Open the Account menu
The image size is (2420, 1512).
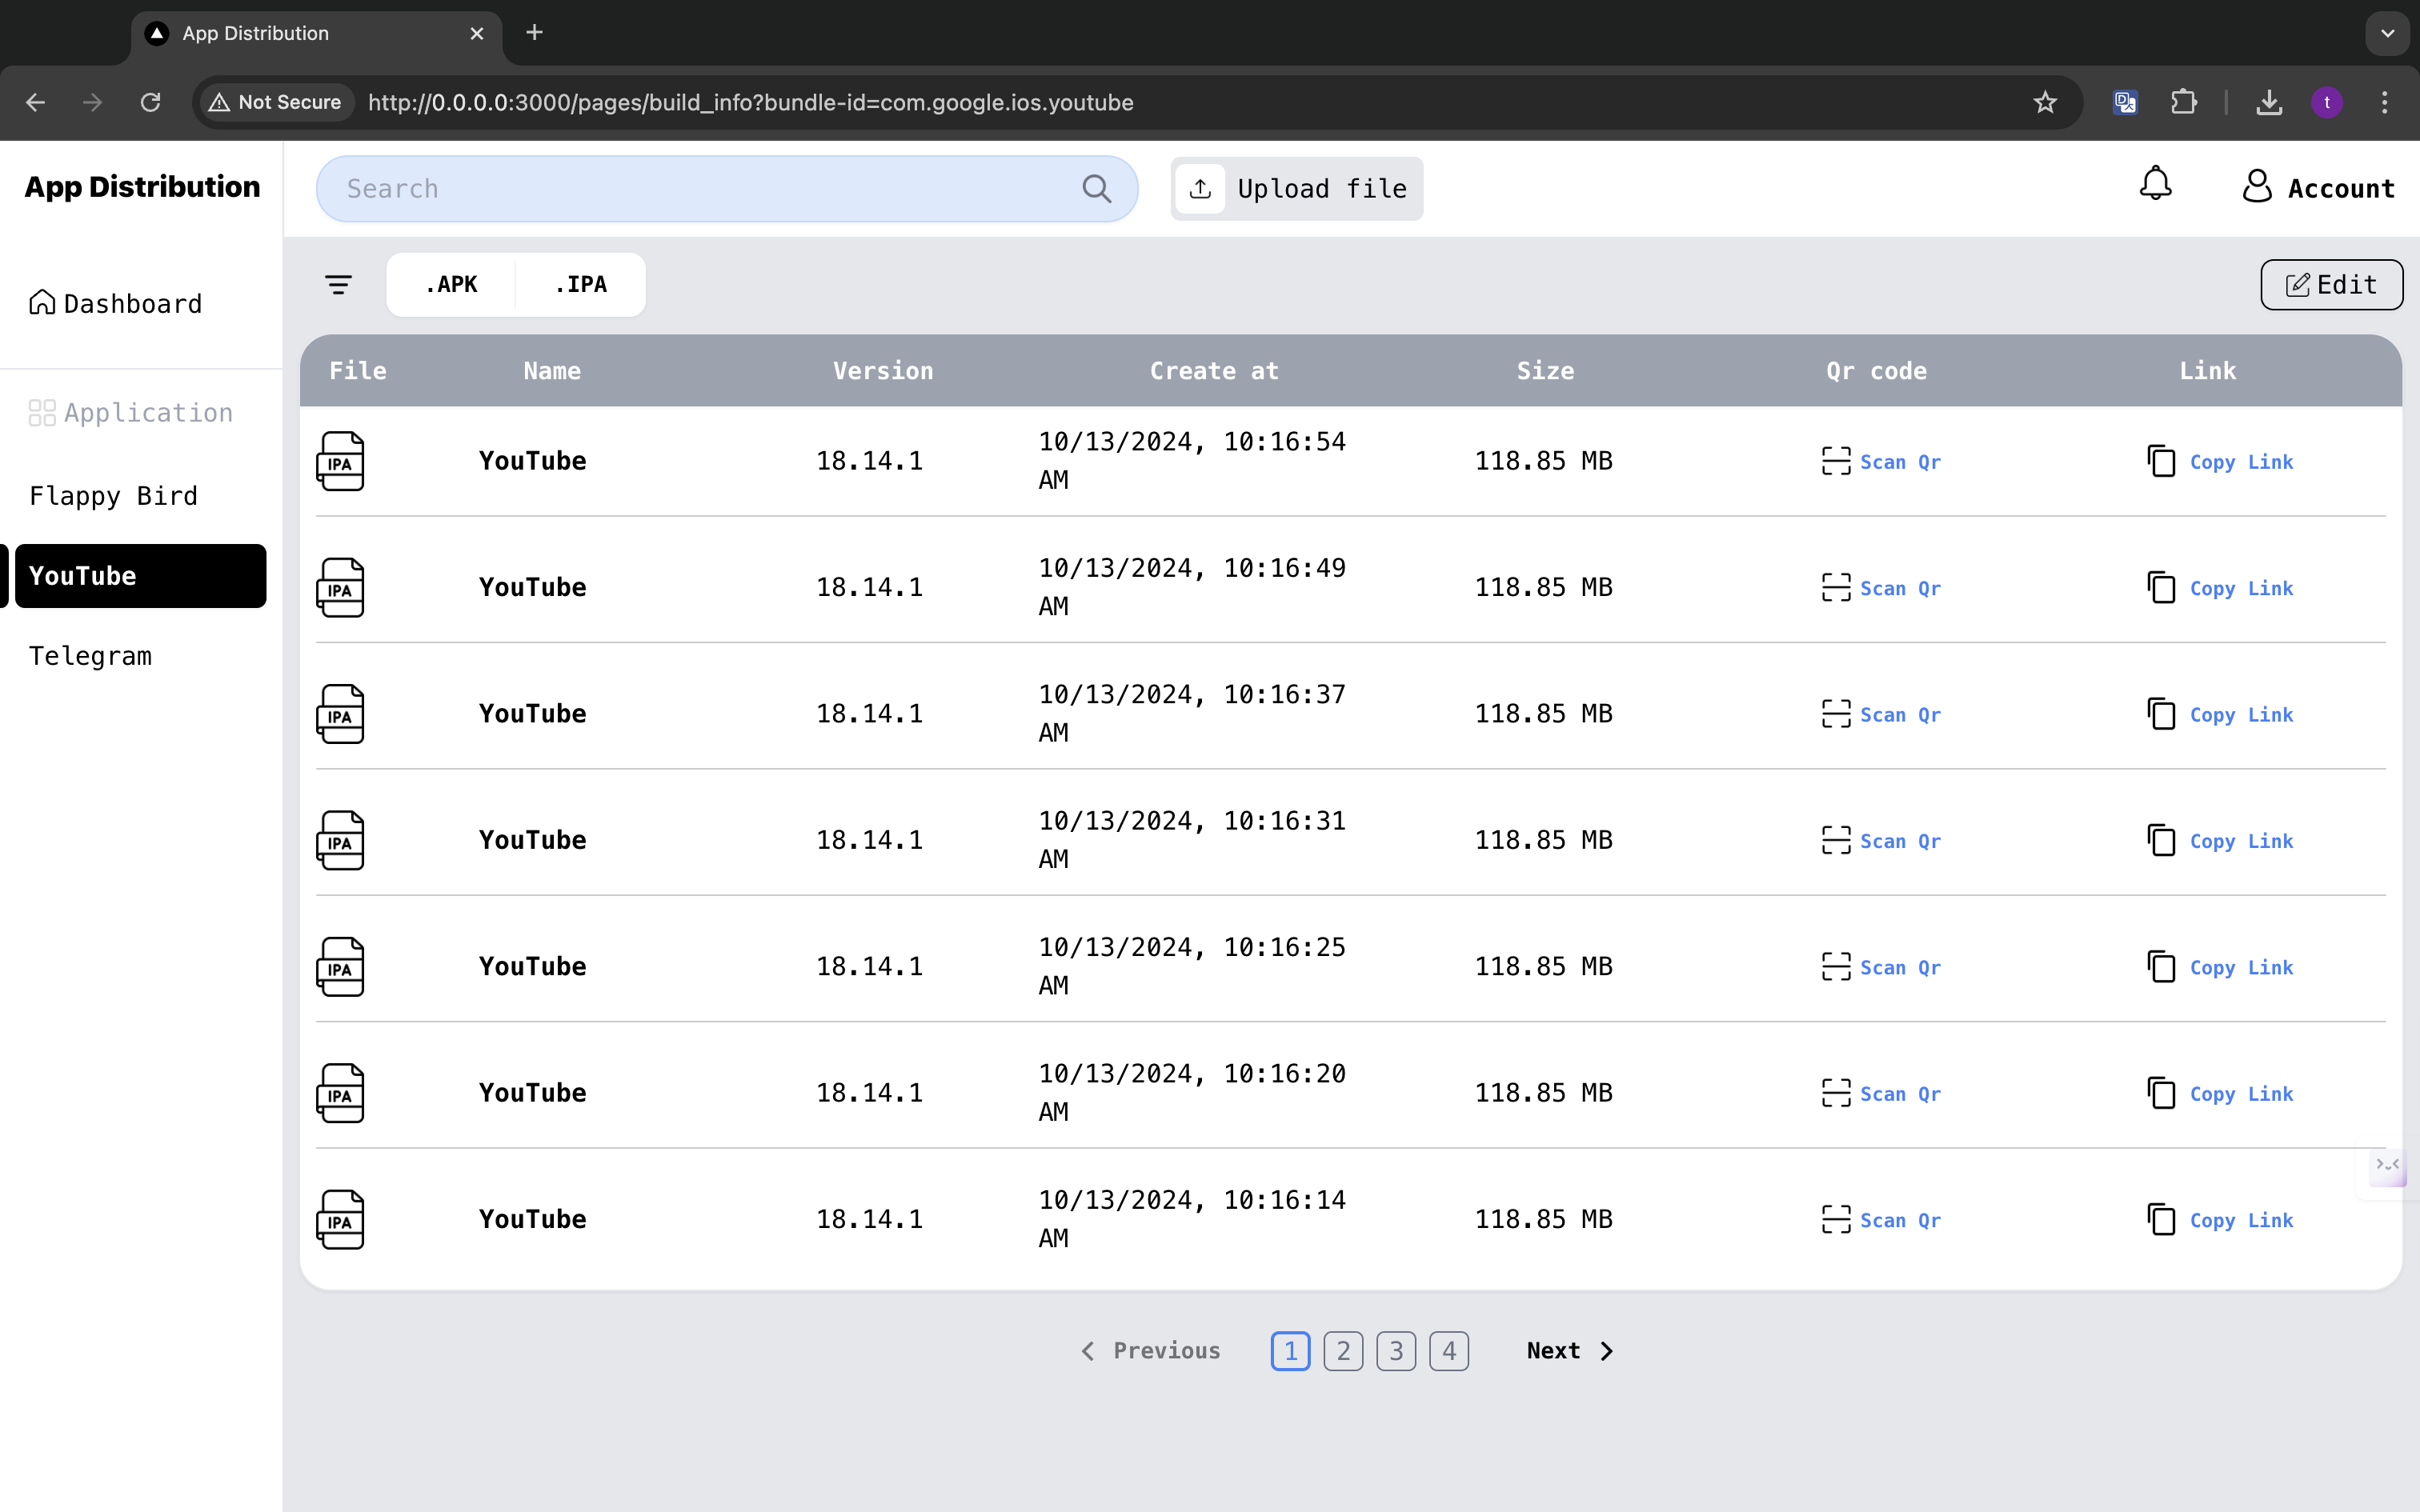click(2318, 188)
